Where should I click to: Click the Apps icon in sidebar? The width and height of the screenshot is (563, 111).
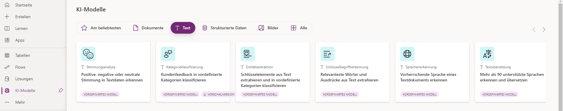click(7, 40)
